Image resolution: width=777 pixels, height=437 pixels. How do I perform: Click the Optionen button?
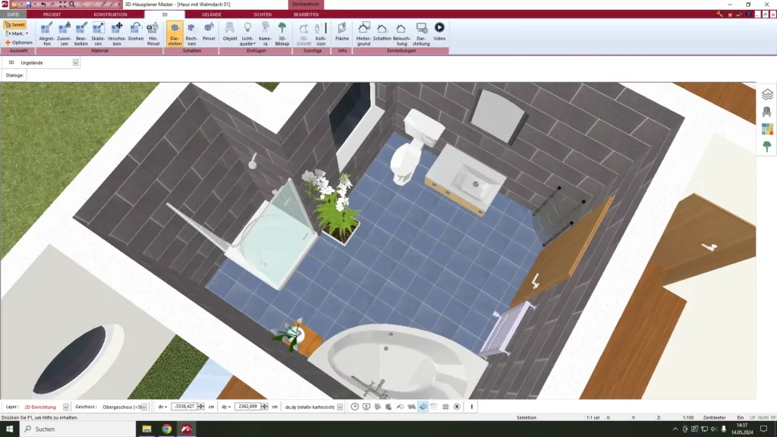pos(19,42)
